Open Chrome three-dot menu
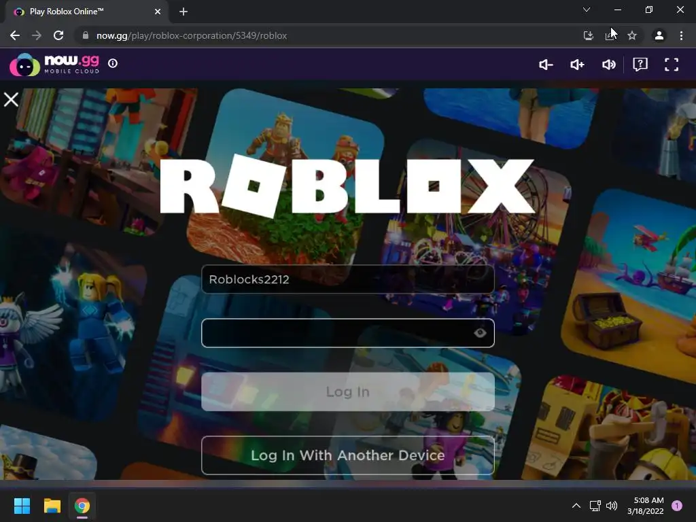 (x=681, y=35)
